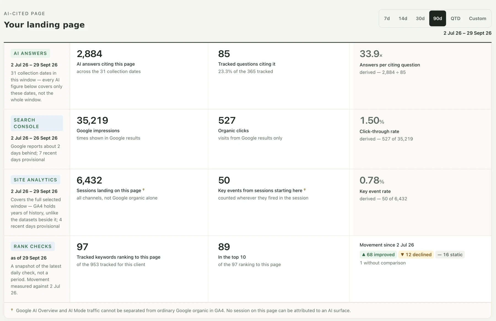Click 'visits from Google results only' subtext
This screenshot has width=496, height=321.
(250, 138)
